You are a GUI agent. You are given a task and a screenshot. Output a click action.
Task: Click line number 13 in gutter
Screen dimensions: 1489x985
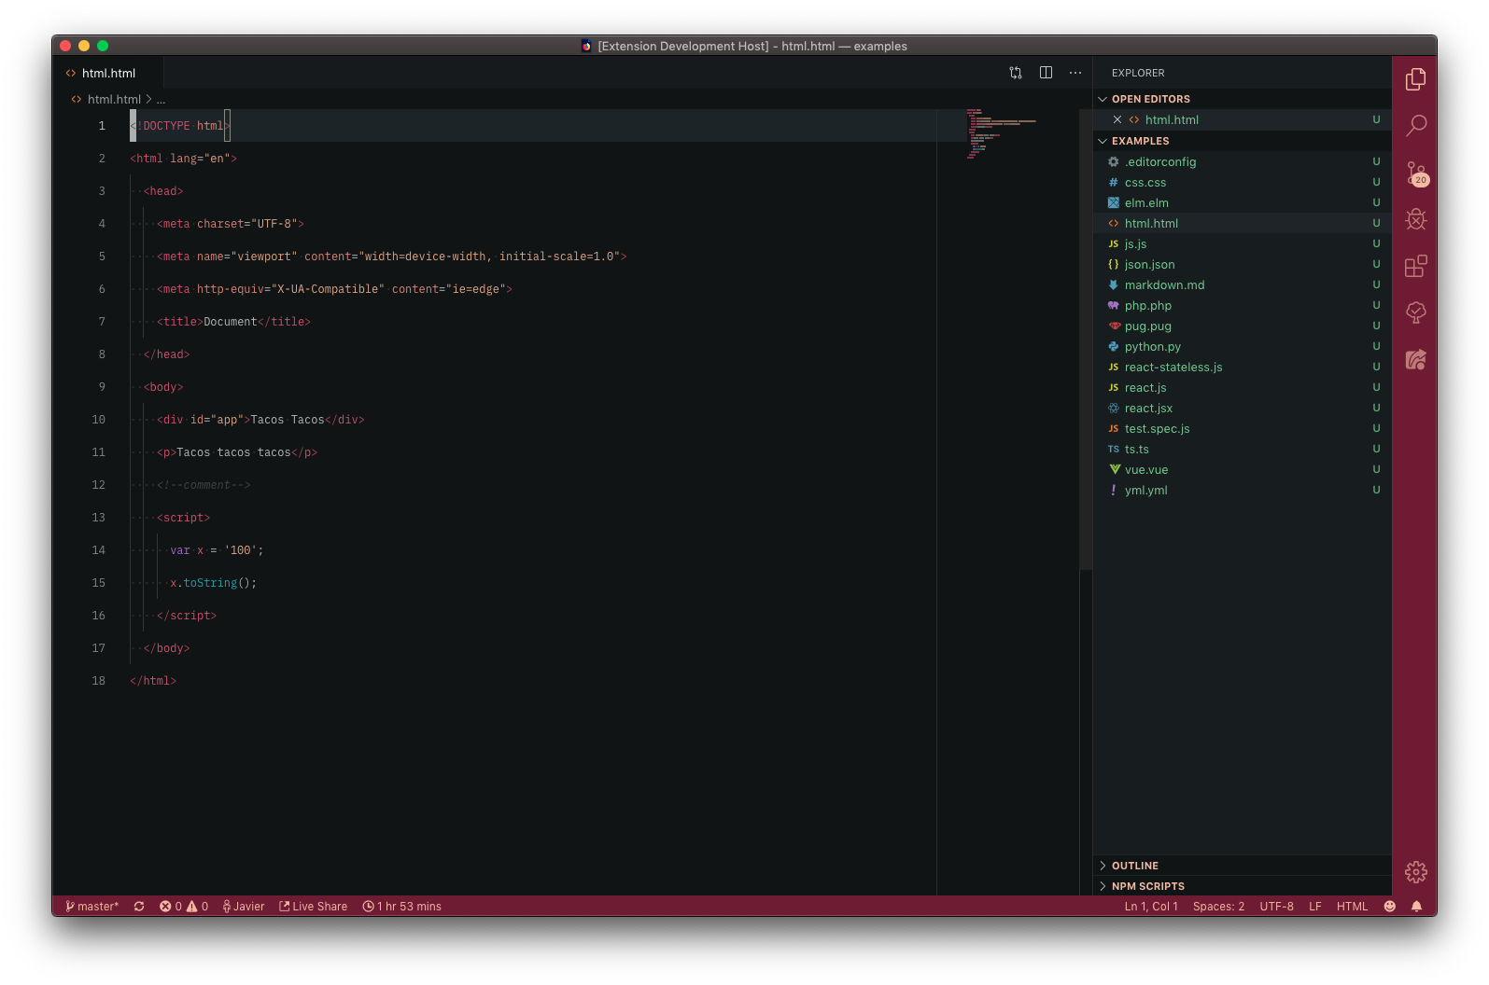98,518
